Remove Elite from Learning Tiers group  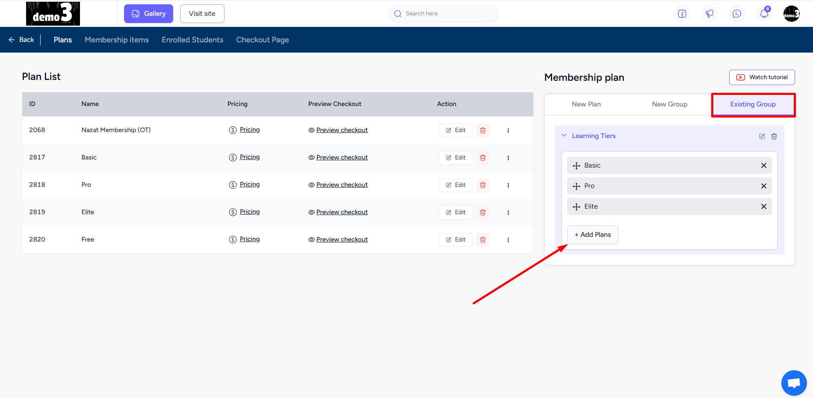coord(764,206)
